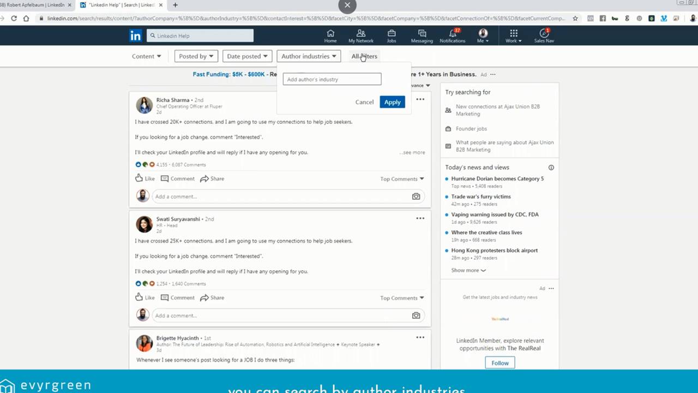Viewport: 698px width, 393px height.
Task: Like Swati Suryavanshi's post
Action: coord(145,297)
